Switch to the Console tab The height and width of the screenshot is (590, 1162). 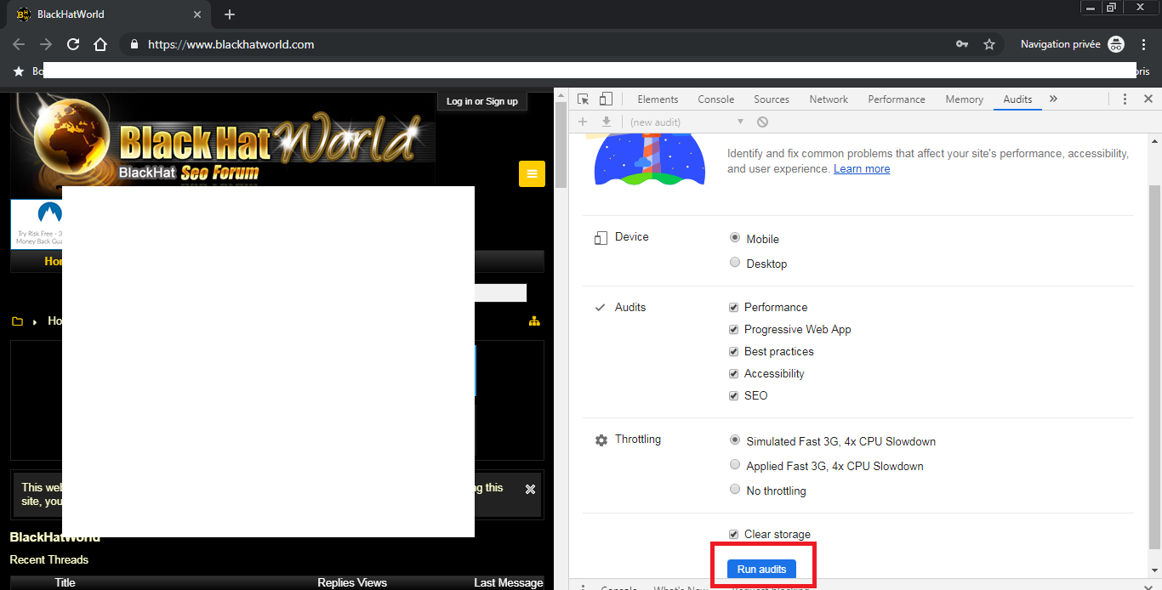tap(716, 99)
